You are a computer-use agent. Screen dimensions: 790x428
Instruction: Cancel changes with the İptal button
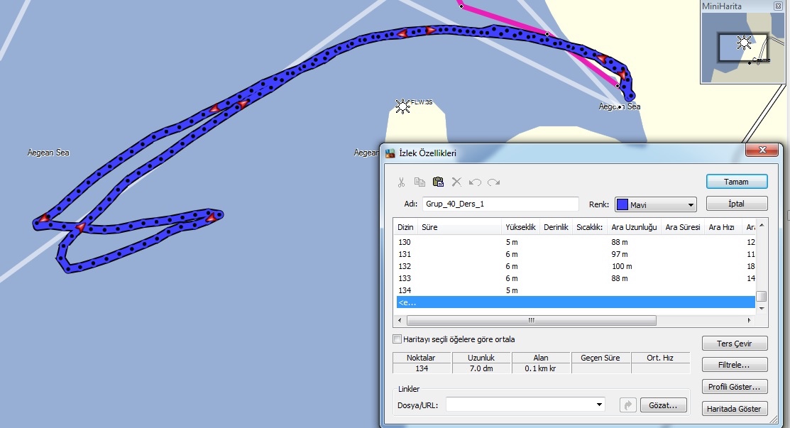point(737,204)
